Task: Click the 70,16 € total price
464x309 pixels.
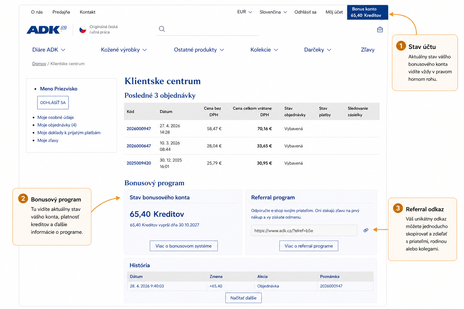Action: tap(264, 129)
